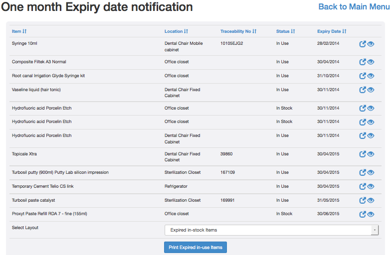This screenshot has height=255, width=392.
Task: Click eye icon for Topicale Xtra row
Action: pos(371,154)
